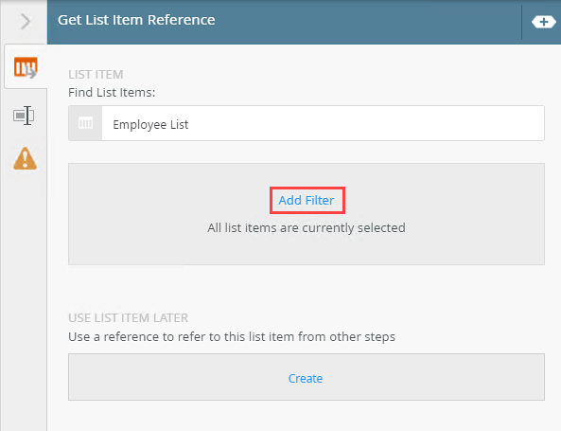Click the Find List Items label
This screenshot has height=431, width=561.
[x=112, y=93]
